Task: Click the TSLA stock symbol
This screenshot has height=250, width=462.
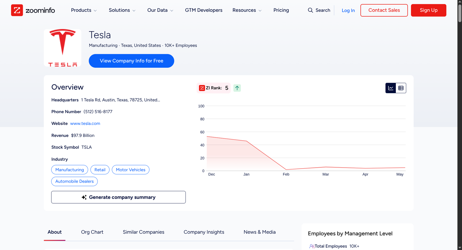Action: [x=87, y=147]
